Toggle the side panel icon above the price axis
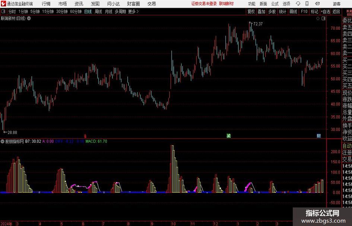This screenshot has width=352, height=226. pos(323,19)
